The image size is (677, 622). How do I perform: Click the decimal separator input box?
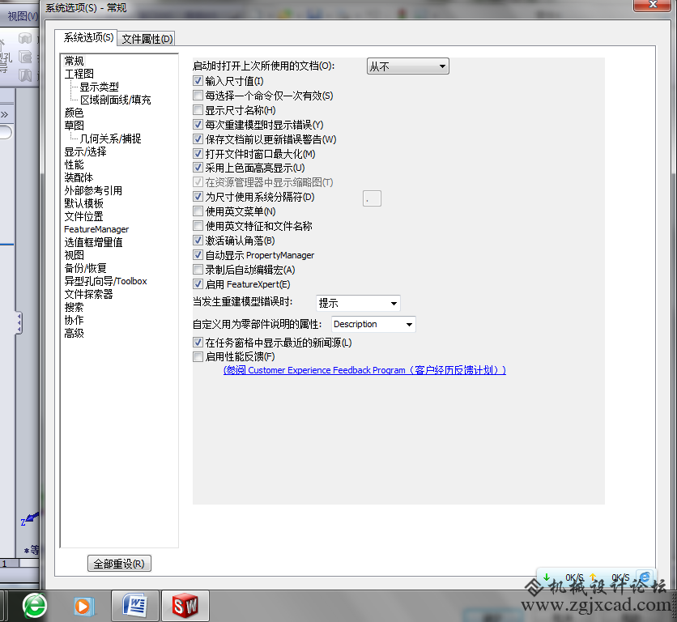[x=372, y=198]
